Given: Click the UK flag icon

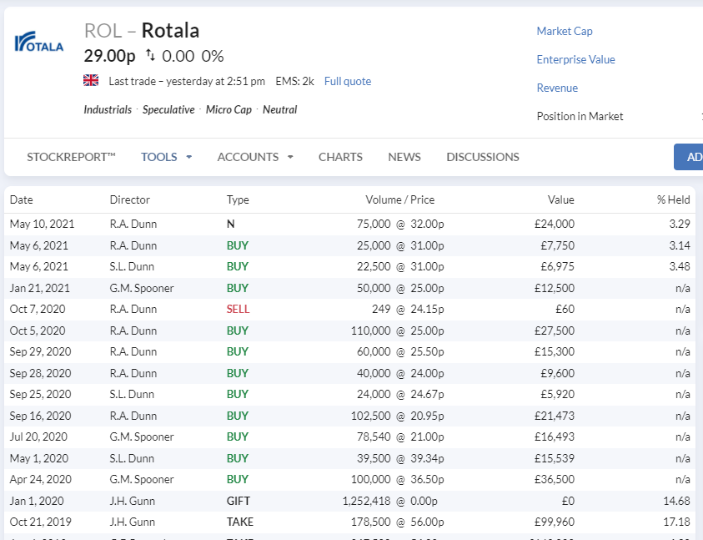Looking at the screenshot, I should point(91,80).
